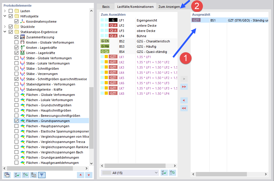This screenshot has width=274, height=181.
Task: Uncheck Stäbe - Schnittgrößen querschnittsweise checkbox
Action: click(16, 79)
